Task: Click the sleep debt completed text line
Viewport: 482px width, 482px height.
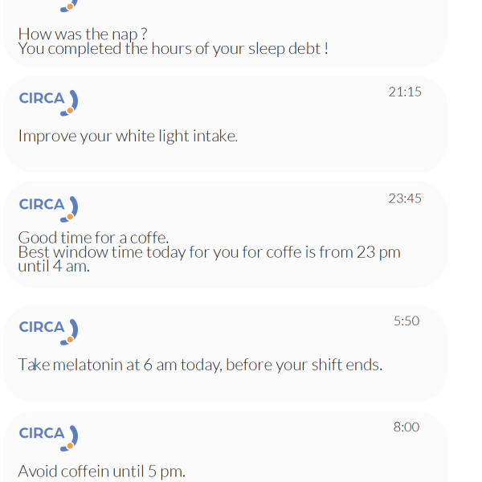Action: [x=173, y=48]
